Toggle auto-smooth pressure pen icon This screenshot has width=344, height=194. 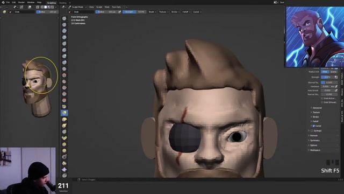pyautogui.click(x=336, y=91)
